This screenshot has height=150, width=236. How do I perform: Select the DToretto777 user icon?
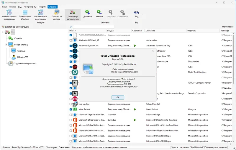click(x=14, y=57)
